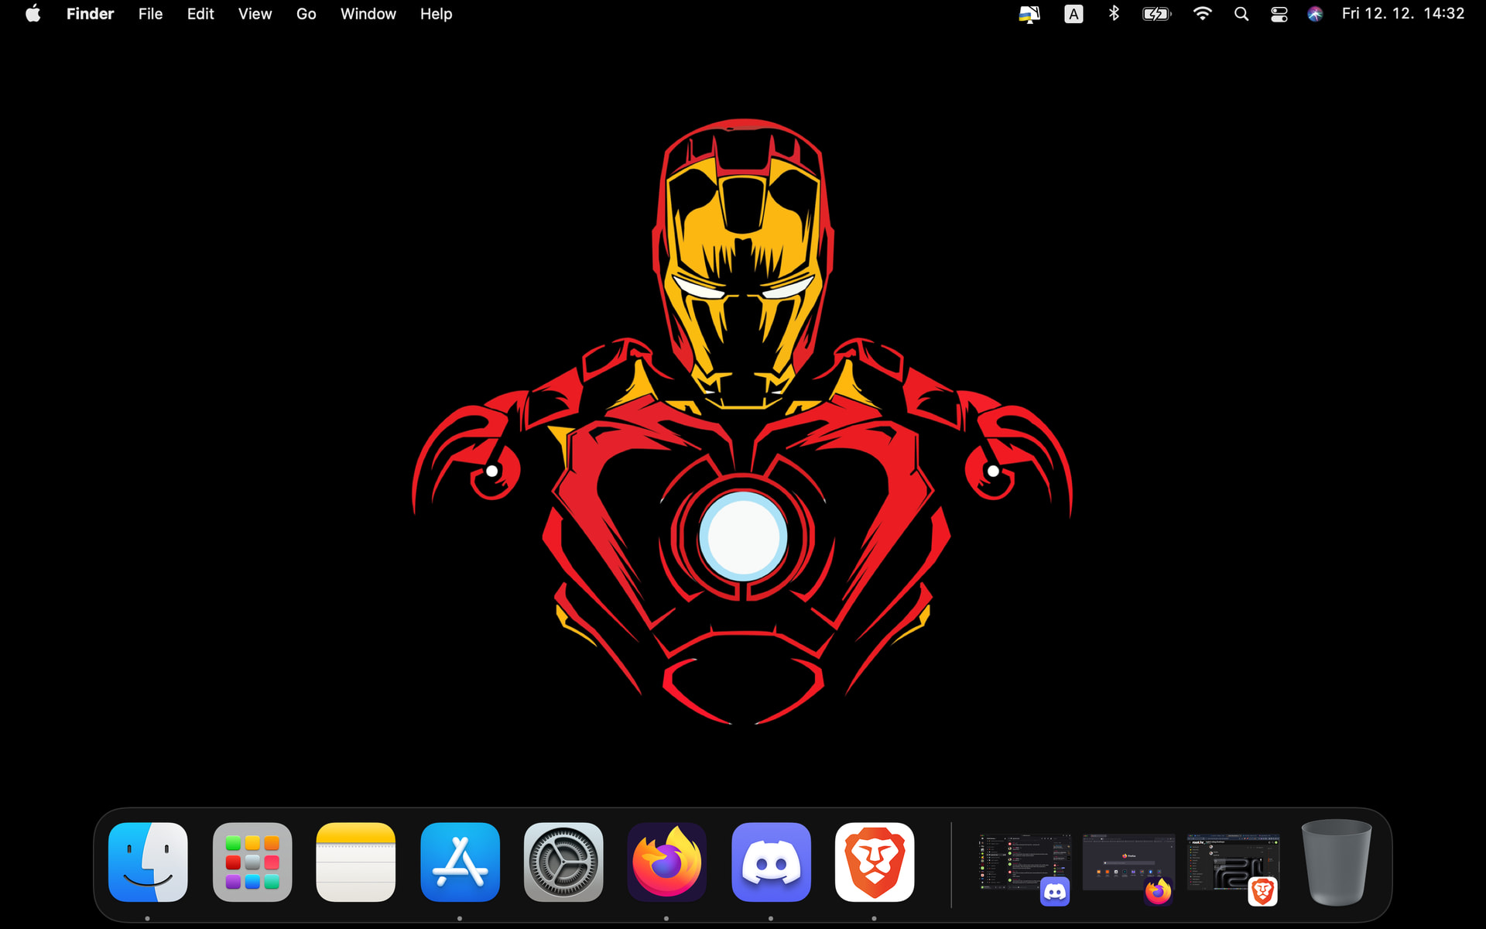
Task: Open Discord from the dock
Action: point(771,862)
